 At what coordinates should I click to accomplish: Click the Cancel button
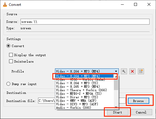141,112
